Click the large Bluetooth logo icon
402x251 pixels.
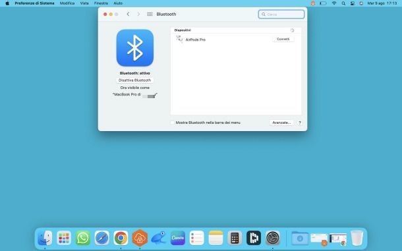pyautogui.click(x=135, y=47)
